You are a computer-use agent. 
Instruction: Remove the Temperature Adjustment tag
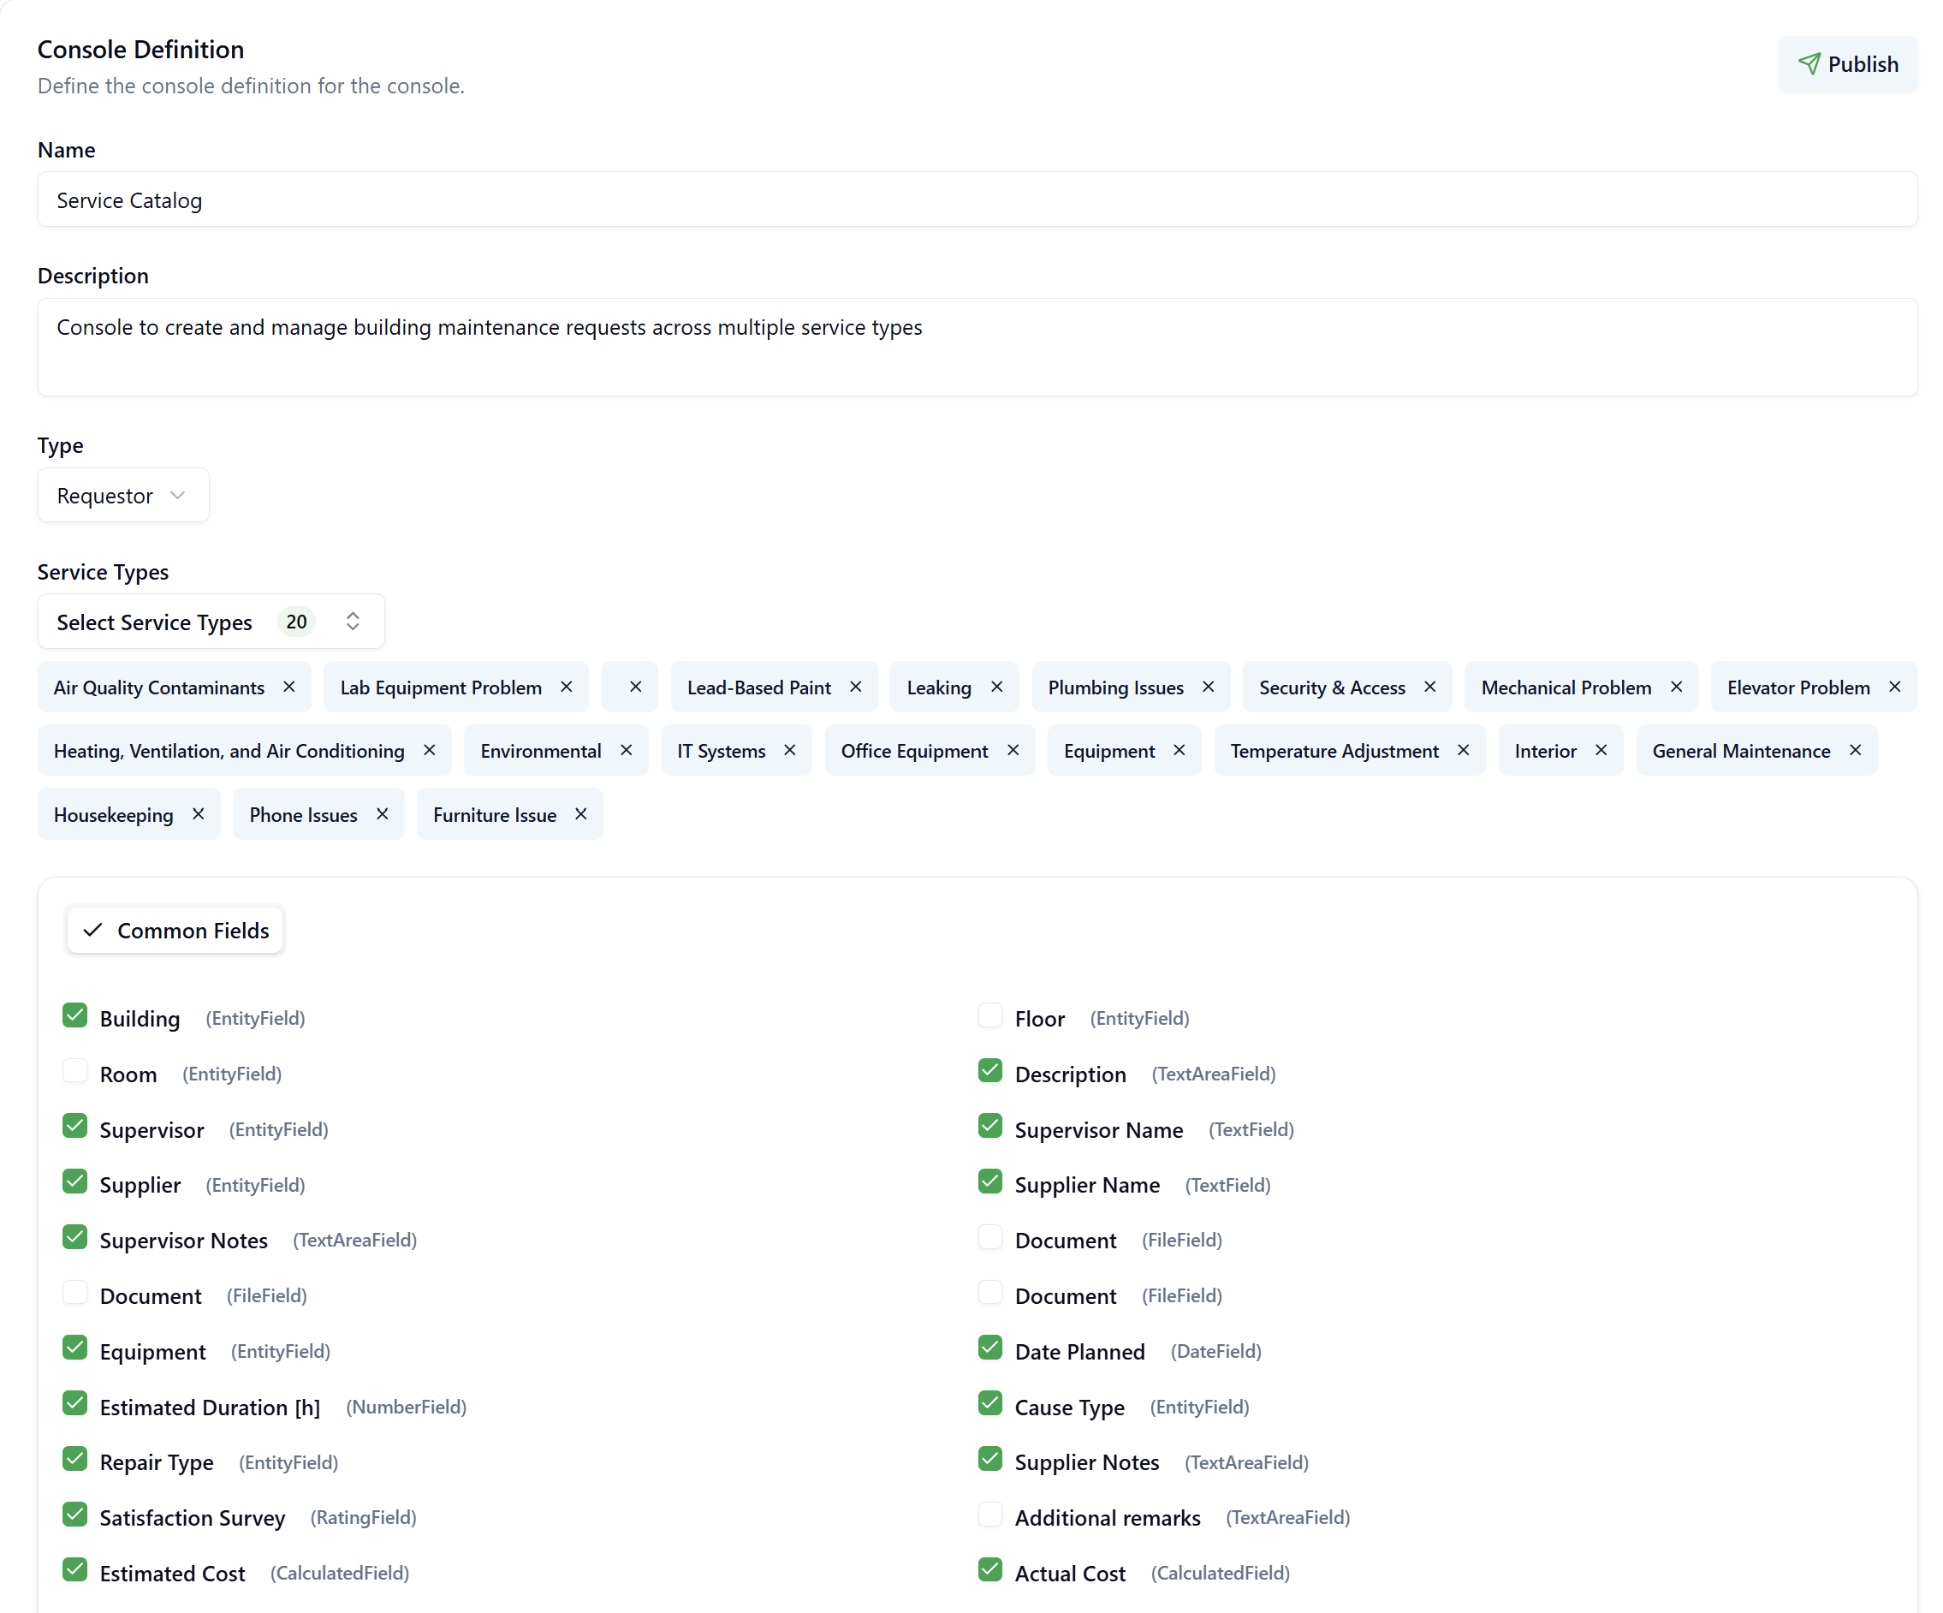pos(1464,750)
